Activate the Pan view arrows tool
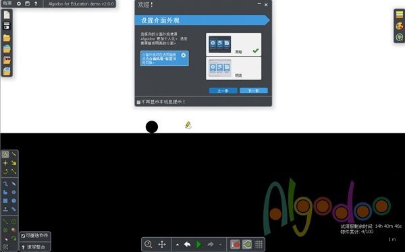Screen dimensions: 405x252 [162, 244]
